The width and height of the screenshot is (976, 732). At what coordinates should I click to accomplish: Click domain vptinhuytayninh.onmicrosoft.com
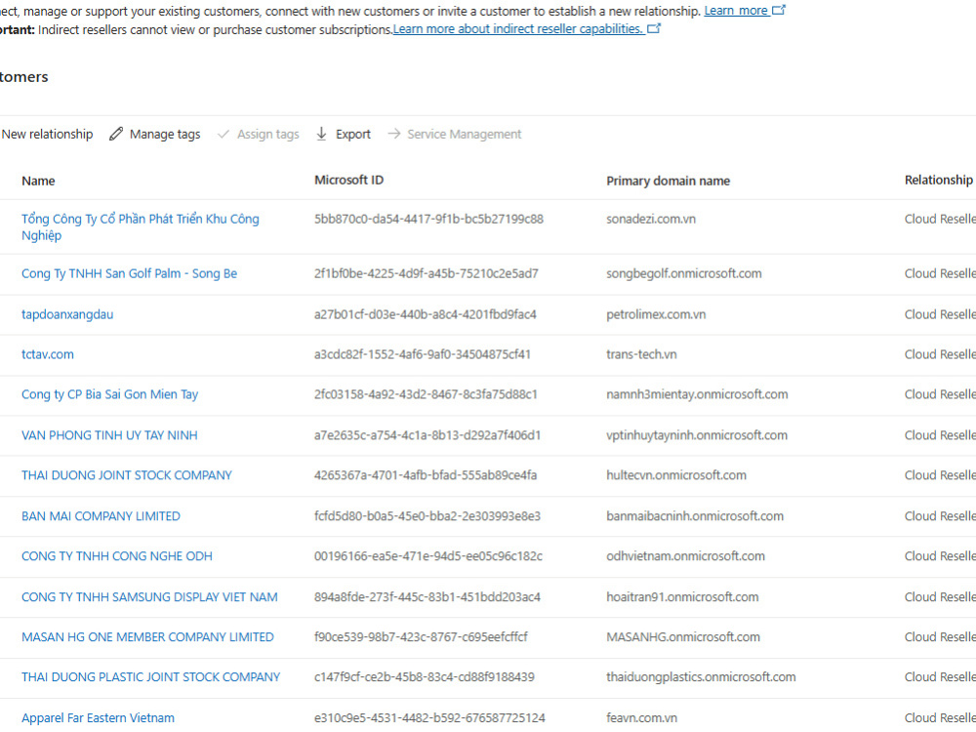point(697,435)
